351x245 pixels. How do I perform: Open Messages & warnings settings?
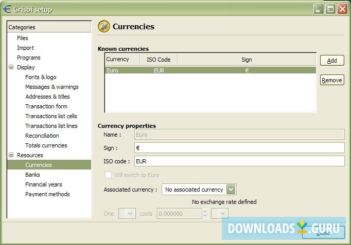coord(52,87)
